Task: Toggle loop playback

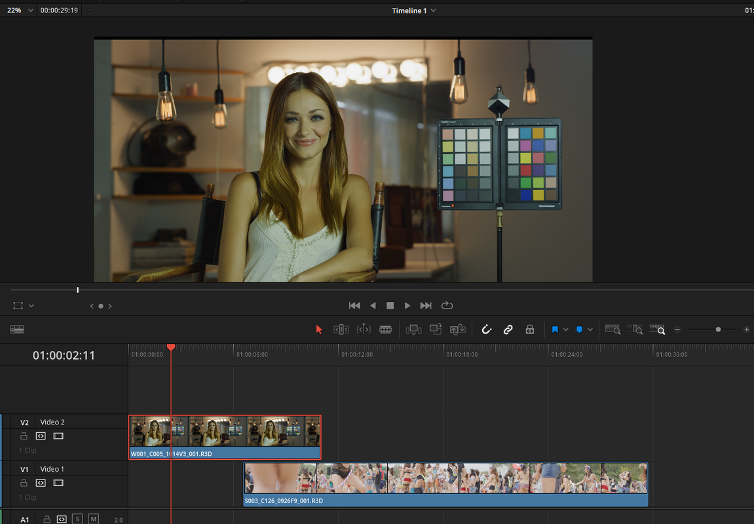Action: click(x=447, y=306)
